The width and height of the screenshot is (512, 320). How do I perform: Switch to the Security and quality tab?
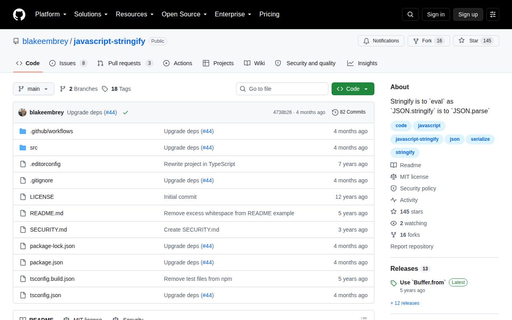pyautogui.click(x=306, y=63)
